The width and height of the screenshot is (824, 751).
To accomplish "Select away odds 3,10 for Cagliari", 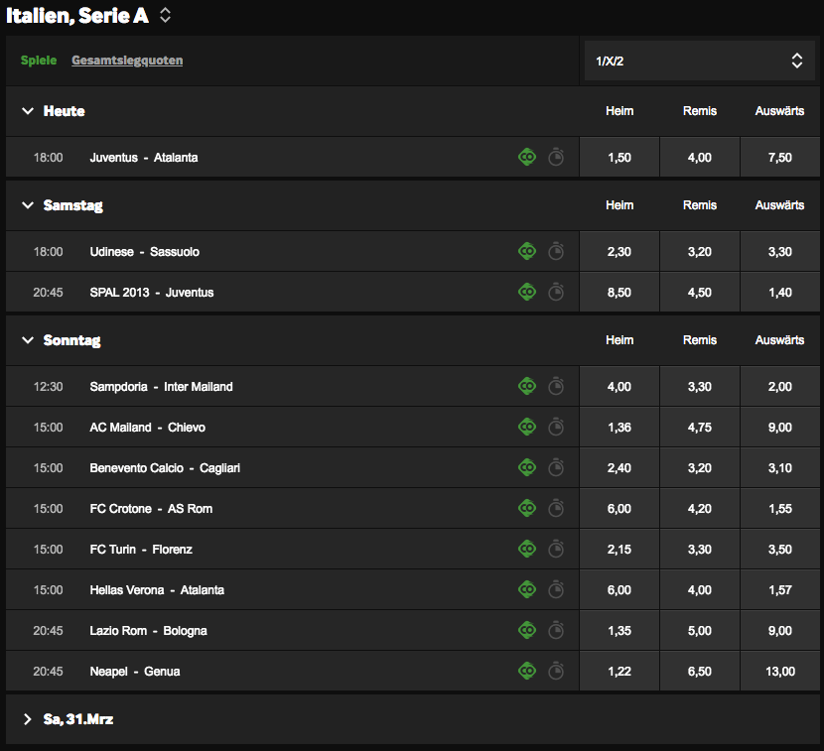I will (x=780, y=467).
